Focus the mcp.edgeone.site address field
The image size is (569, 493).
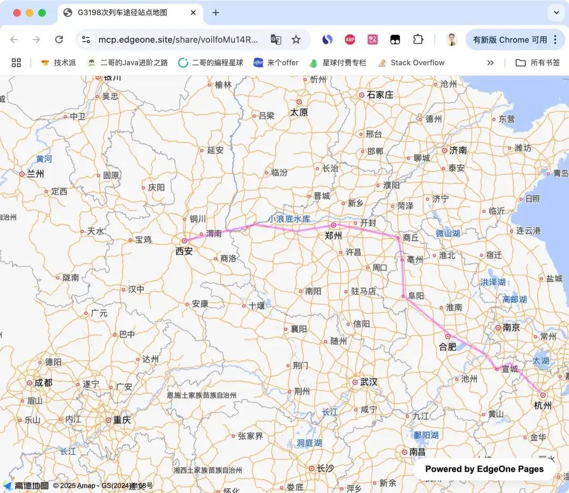pos(178,40)
